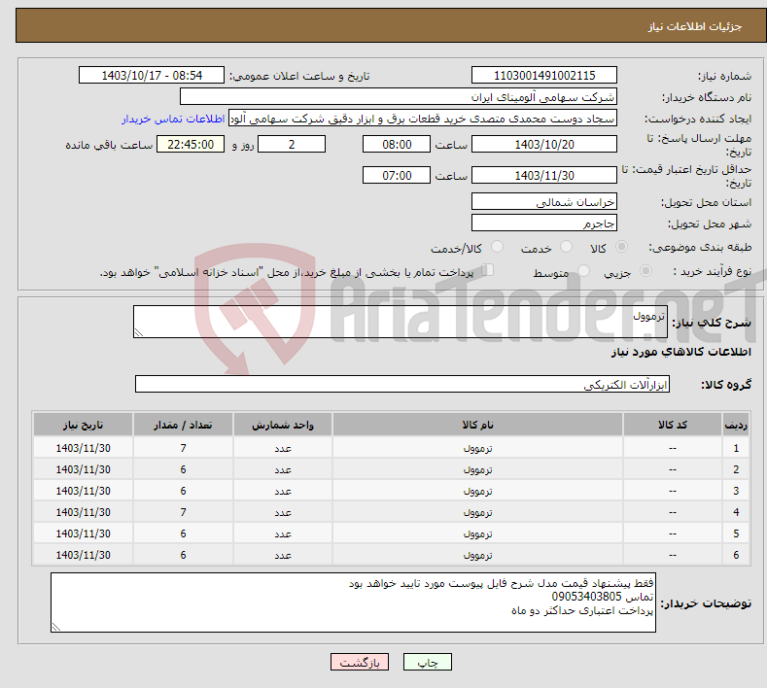Click the price validity hour 07:00
The width and height of the screenshot is (767, 688).
click(x=397, y=175)
